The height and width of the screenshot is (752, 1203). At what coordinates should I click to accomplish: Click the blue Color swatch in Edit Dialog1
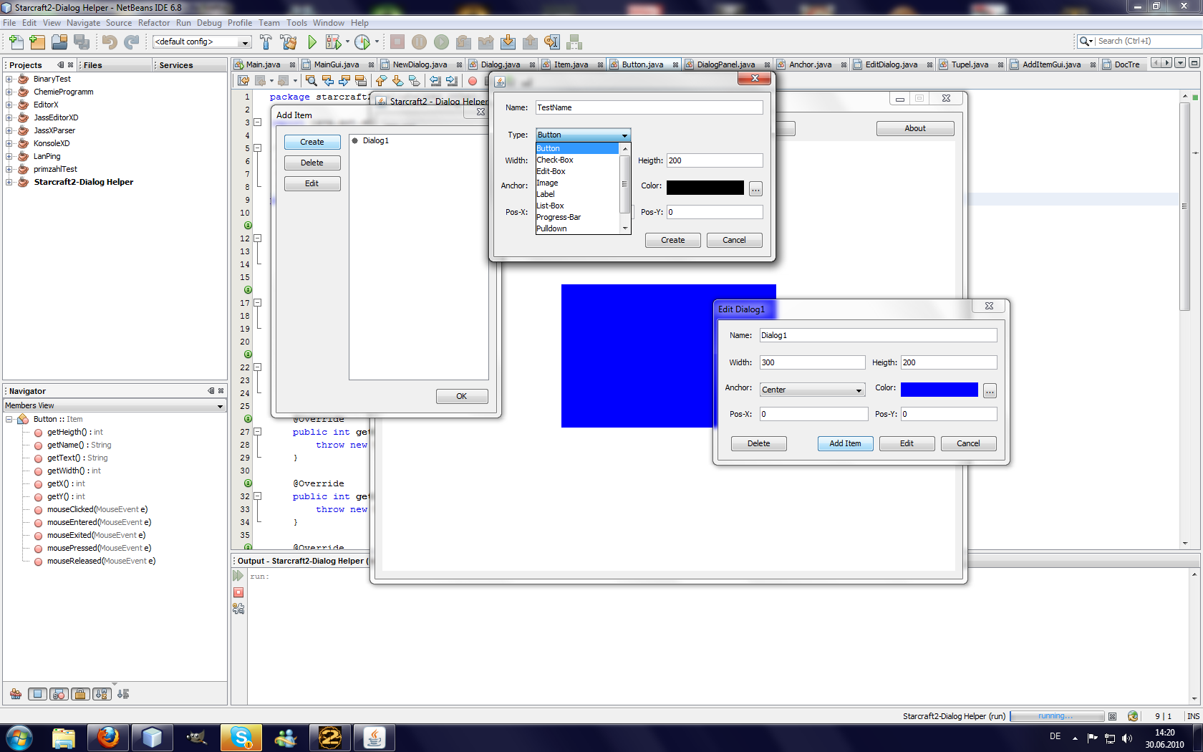pos(939,389)
